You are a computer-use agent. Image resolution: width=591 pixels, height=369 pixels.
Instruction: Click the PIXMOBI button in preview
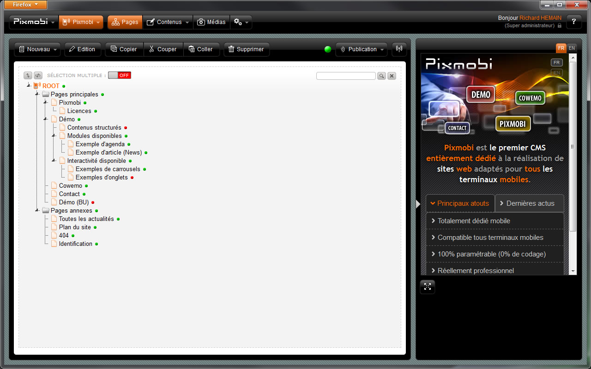click(513, 124)
